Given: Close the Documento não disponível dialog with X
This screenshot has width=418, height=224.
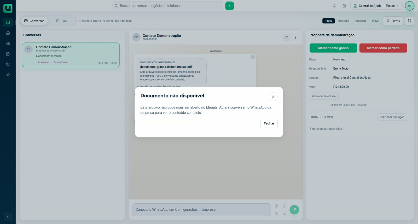Looking at the screenshot, I should coord(273,97).
